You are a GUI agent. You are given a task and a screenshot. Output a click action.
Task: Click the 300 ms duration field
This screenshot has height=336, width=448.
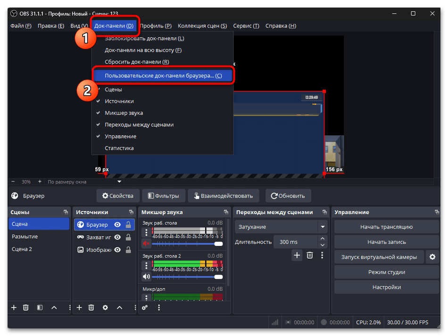[x=295, y=242]
